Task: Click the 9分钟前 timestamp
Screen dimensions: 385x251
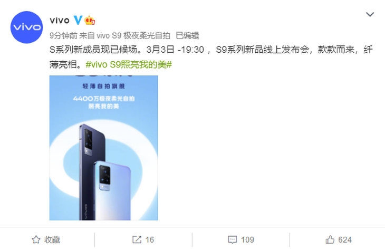Action: coord(63,36)
